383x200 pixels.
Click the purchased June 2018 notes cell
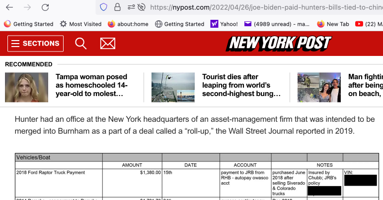289,183
